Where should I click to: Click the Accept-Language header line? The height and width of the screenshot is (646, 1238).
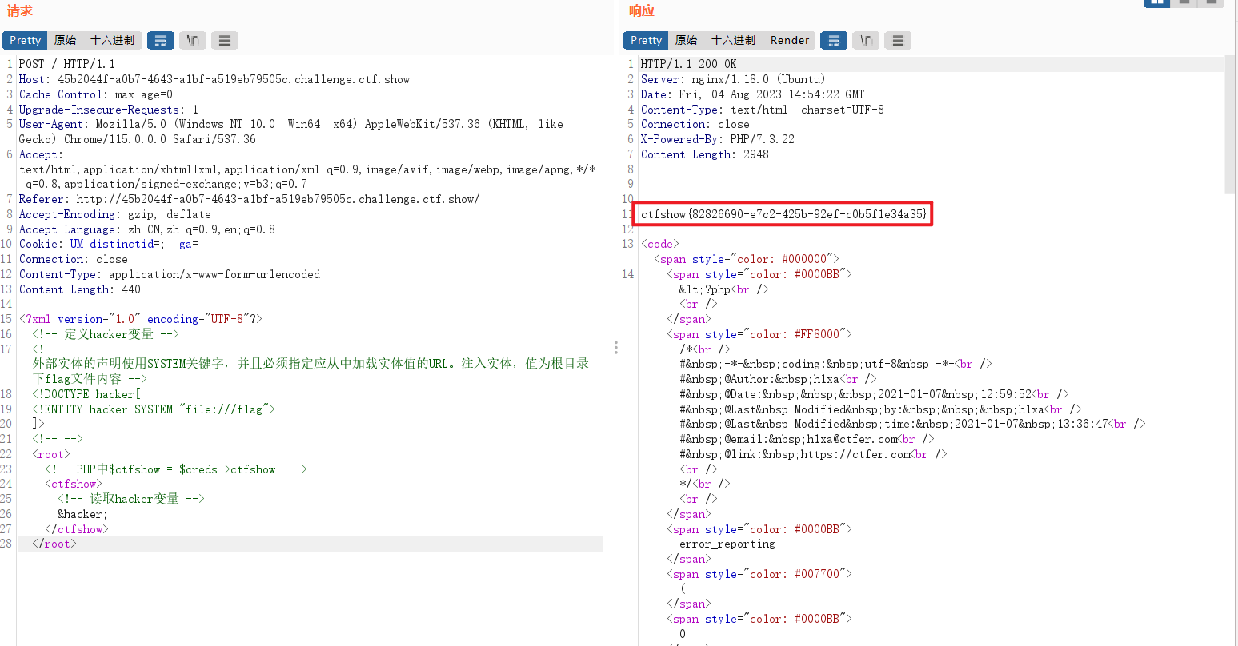coord(147,229)
